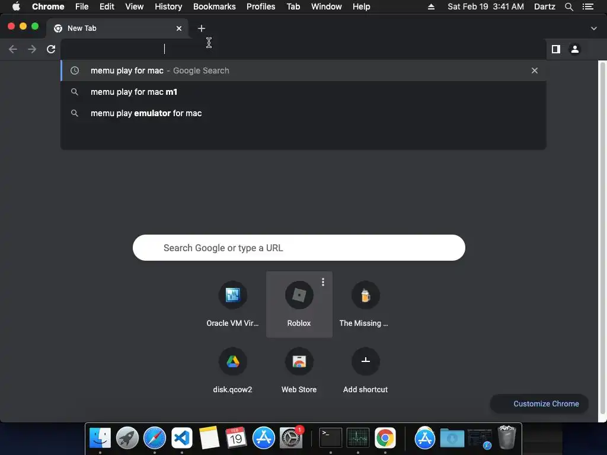607x455 pixels.
Task: Toggle the Chrome side panel icon
Action: coord(556,49)
